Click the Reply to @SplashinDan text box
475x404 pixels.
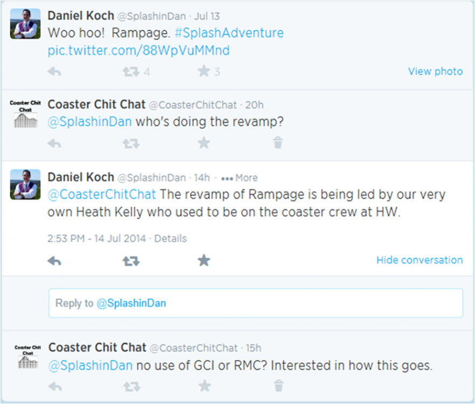[x=255, y=303]
